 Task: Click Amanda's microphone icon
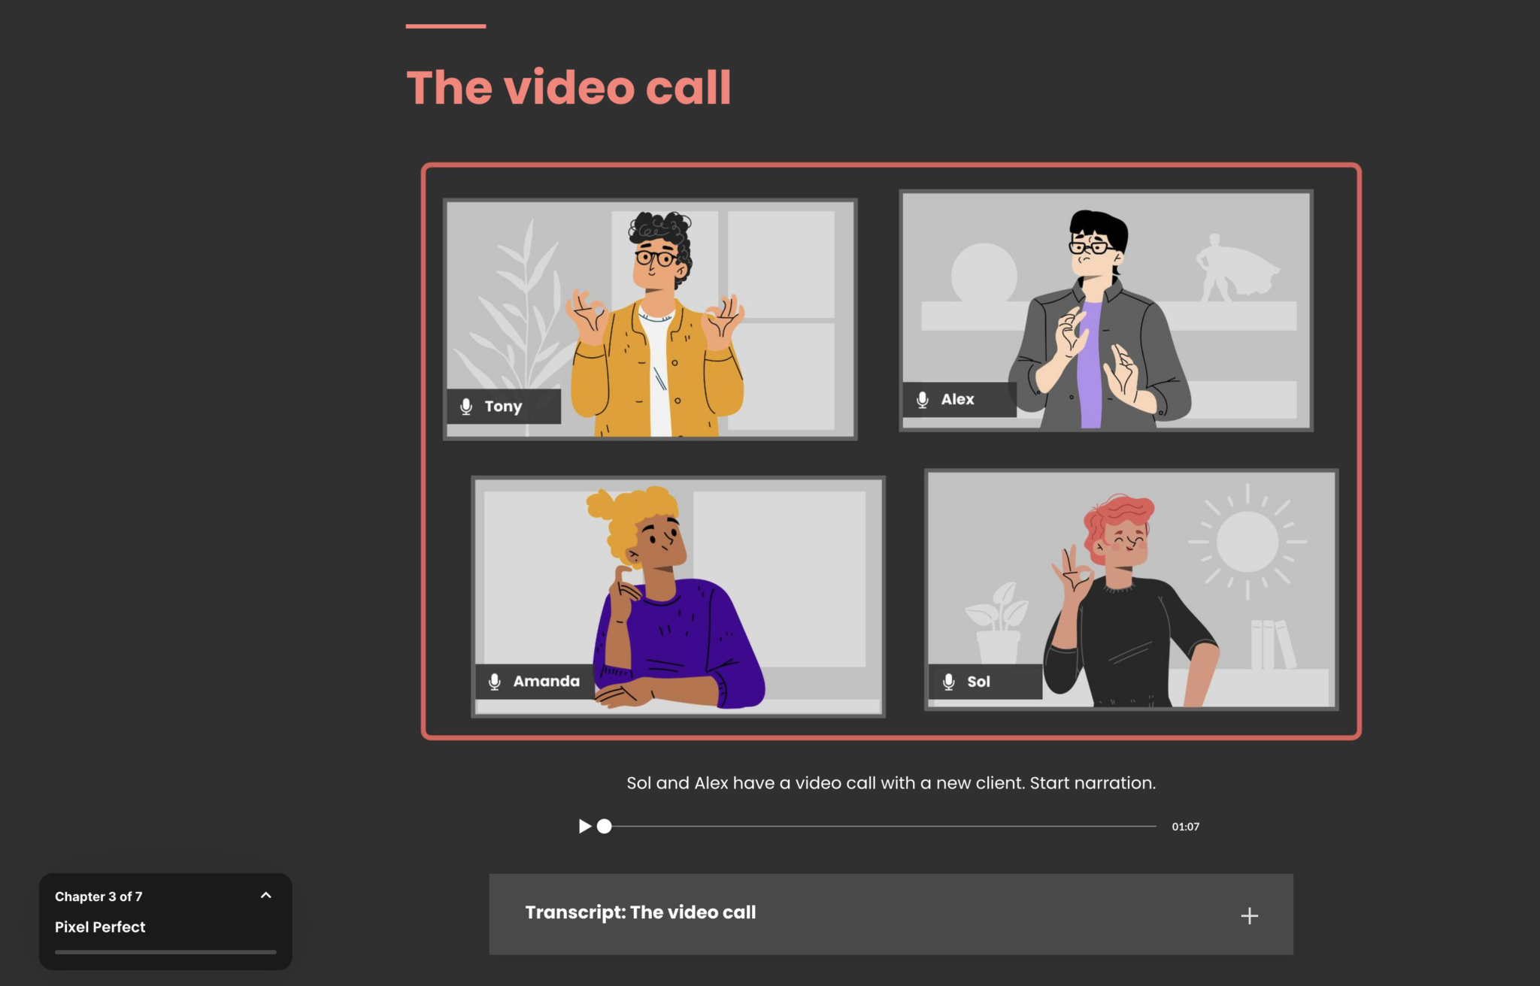[495, 682]
